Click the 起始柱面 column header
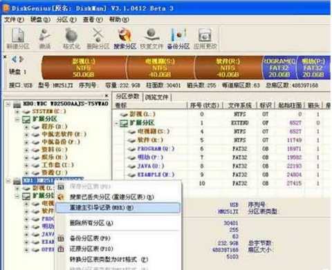This screenshot has width=332, height=270. point(290,106)
